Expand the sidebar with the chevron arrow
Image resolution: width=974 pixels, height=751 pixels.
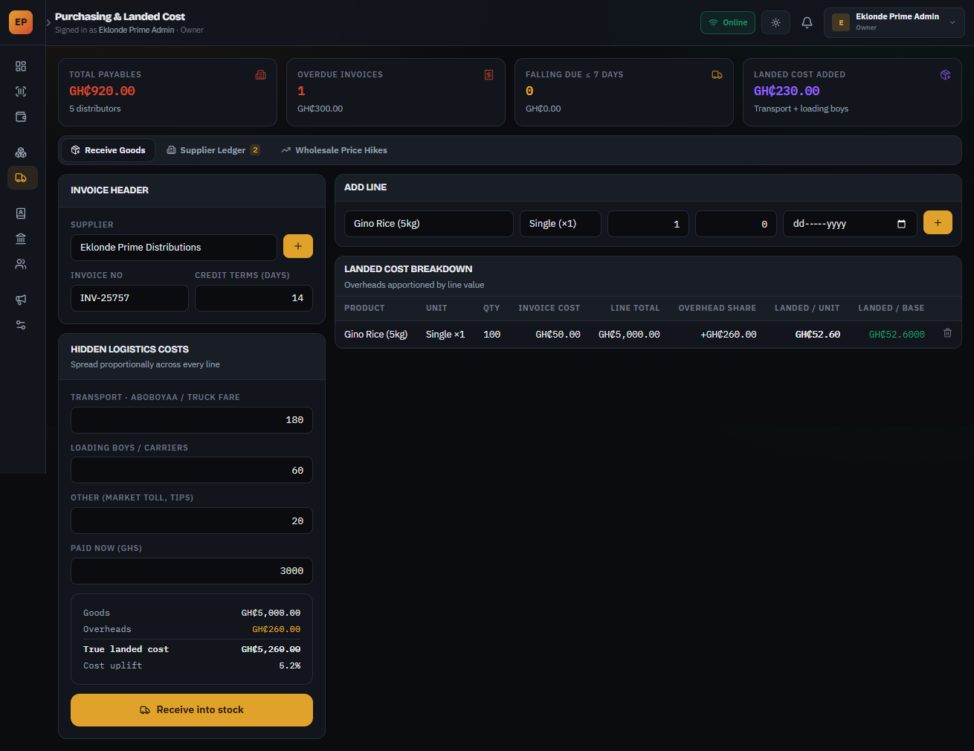coord(48,22)
